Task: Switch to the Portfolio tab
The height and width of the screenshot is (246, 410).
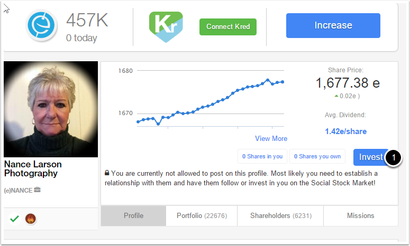Action: pyautogui.click(x=202, y=215)
